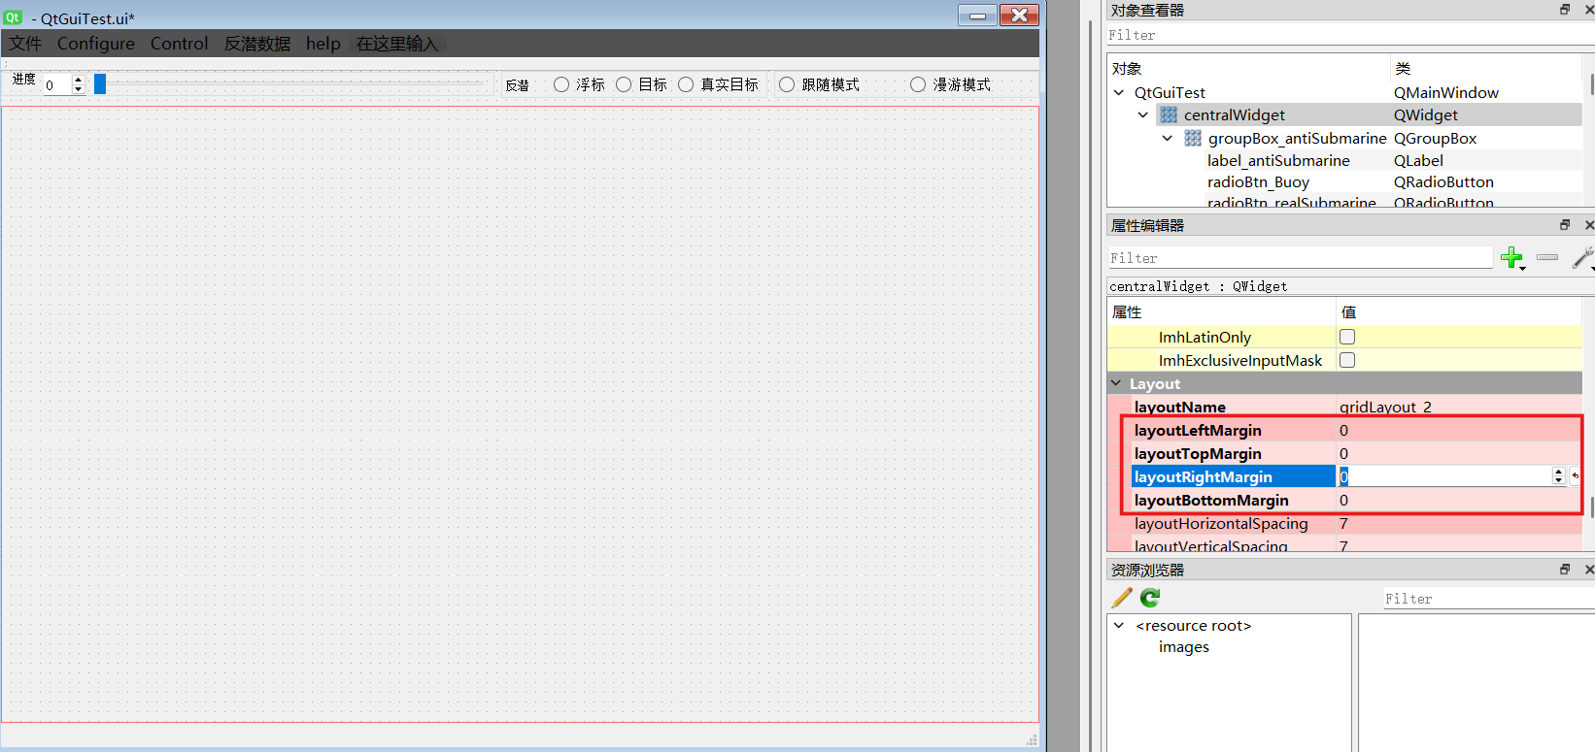Click the QGroupBox class cell
The height and width of the screenshot is (752, 1595).
(1435, 138)
